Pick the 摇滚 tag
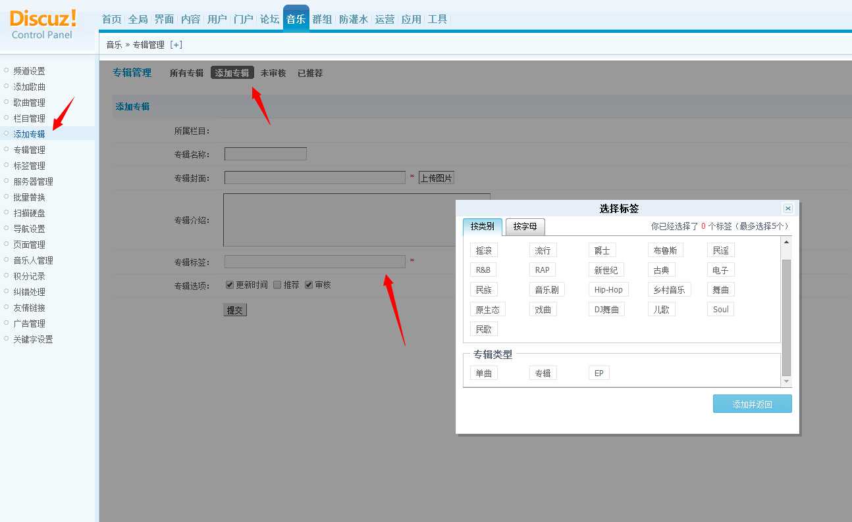Image resolution: width=852 pixels, height=522 pixels. tap(483, 250)
